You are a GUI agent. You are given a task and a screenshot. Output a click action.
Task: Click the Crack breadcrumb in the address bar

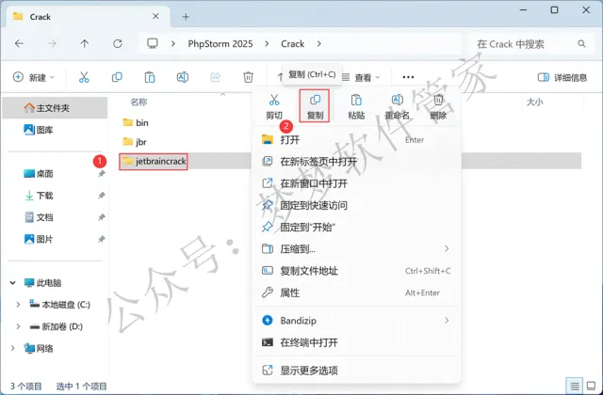[293, 44]
